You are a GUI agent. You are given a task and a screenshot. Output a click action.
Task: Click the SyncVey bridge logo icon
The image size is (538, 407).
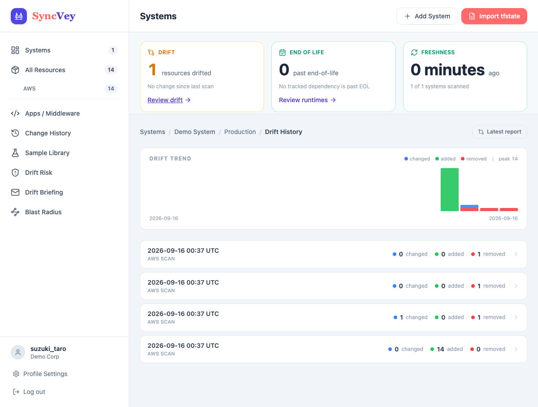pos(19,16)
